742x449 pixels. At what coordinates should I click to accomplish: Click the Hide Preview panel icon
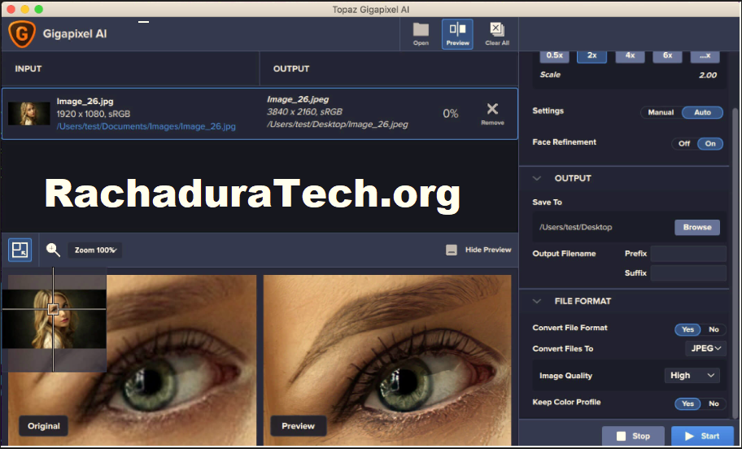click(452, 250)
